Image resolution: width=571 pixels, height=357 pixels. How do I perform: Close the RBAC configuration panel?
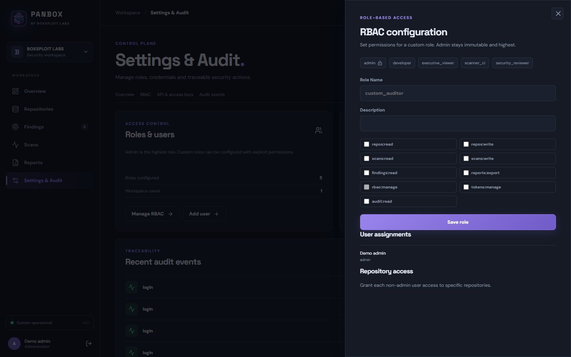tap(558, 13)
